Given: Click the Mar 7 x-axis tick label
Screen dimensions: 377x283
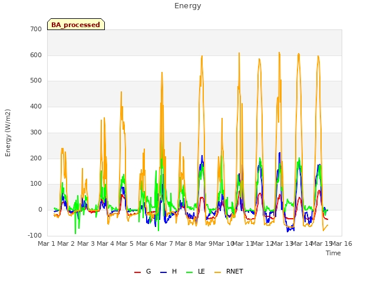Looking at the screenshot, I should [164, 243].
